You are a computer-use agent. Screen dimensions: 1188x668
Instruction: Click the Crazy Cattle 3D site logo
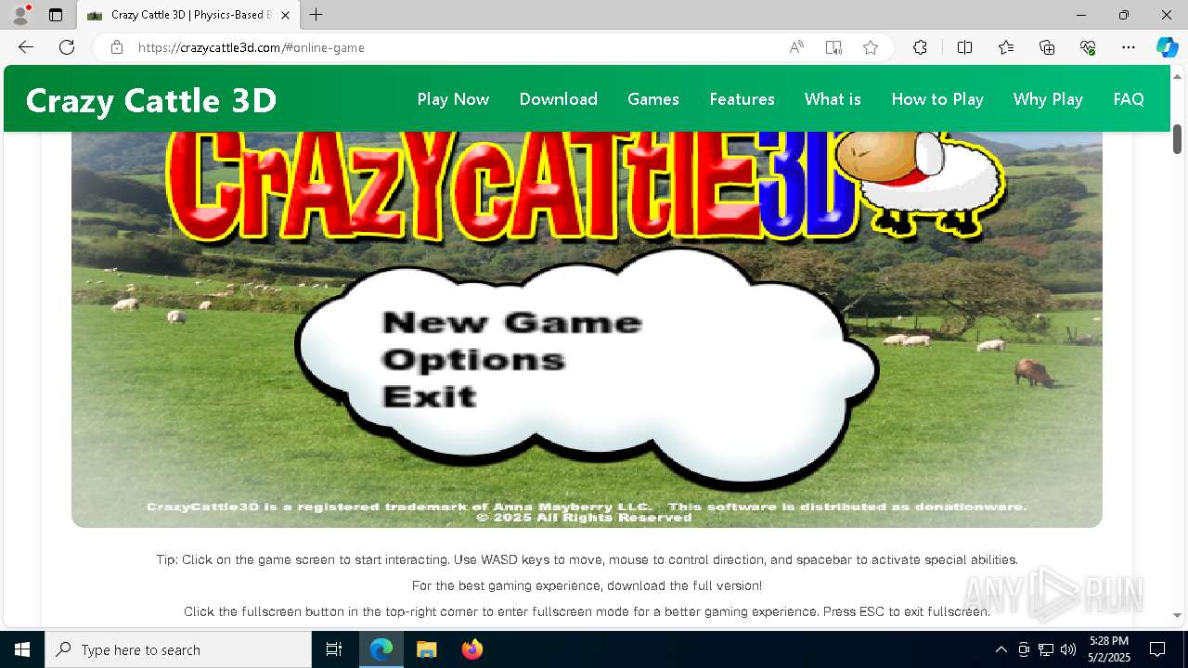click(151, 100)
